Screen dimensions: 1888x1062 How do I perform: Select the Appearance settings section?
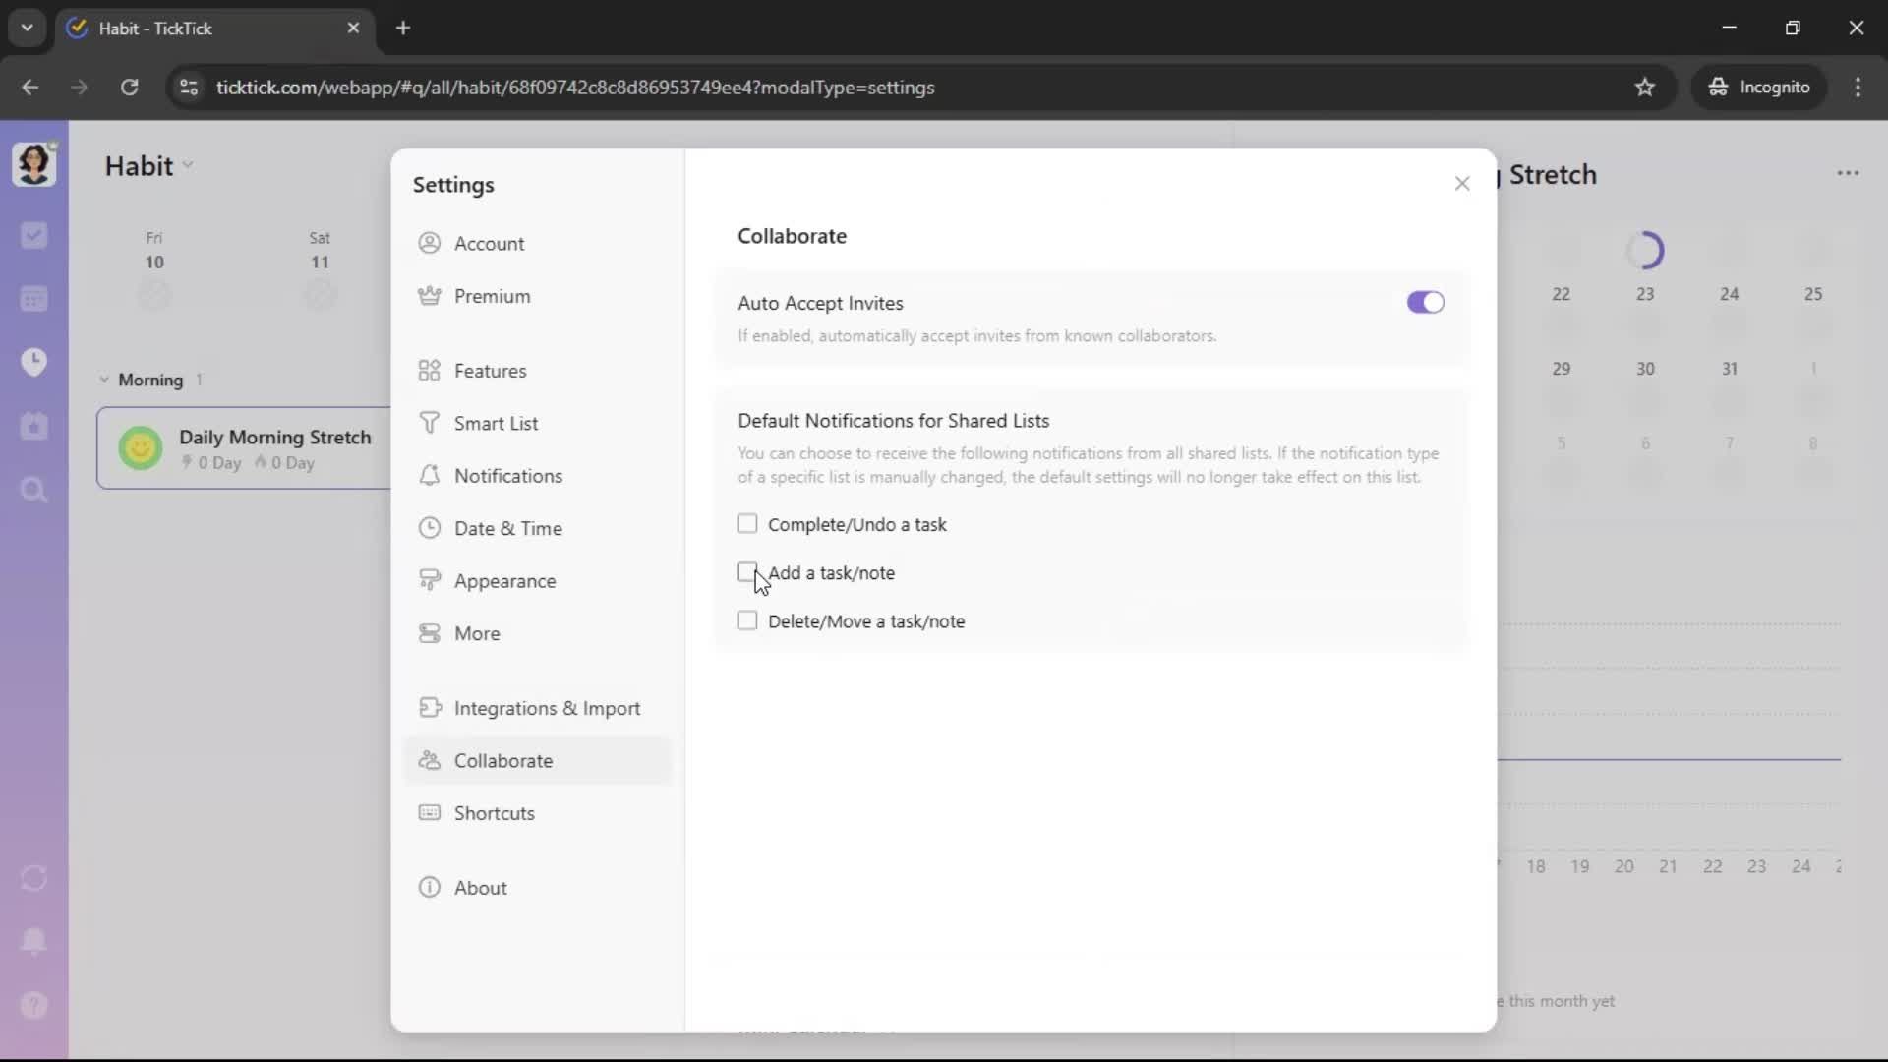pyautogui.click(x=504, y=581)
